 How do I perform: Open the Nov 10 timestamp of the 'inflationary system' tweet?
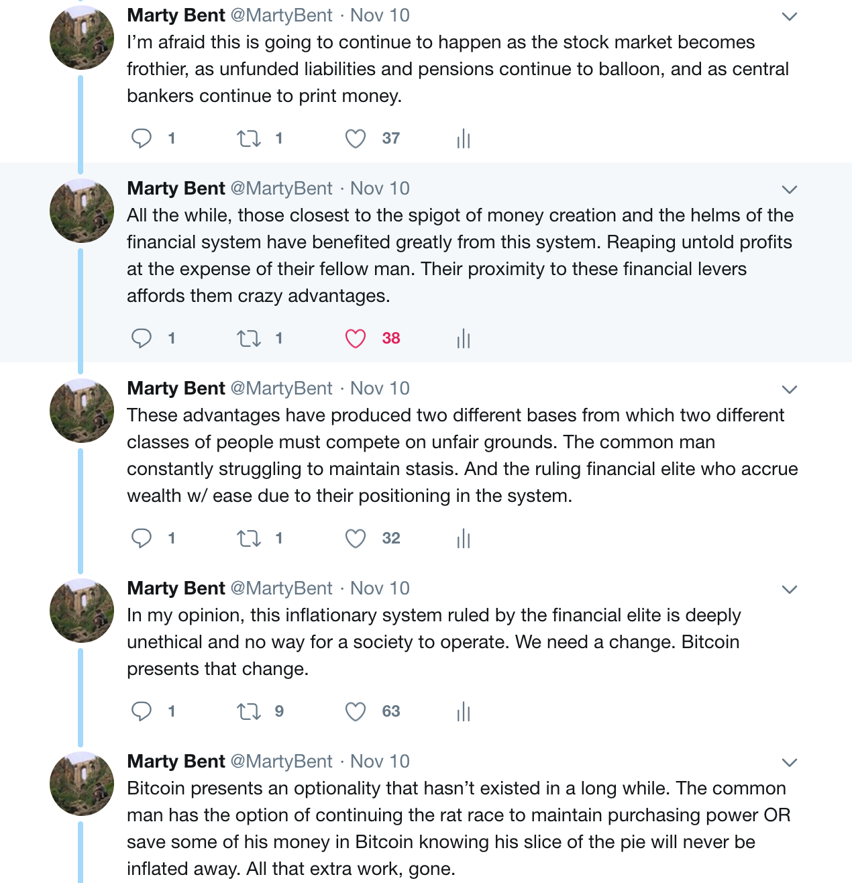tap(380, 588)
